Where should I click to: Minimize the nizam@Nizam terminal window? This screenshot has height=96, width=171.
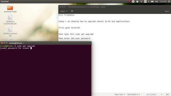click(4, 43)
